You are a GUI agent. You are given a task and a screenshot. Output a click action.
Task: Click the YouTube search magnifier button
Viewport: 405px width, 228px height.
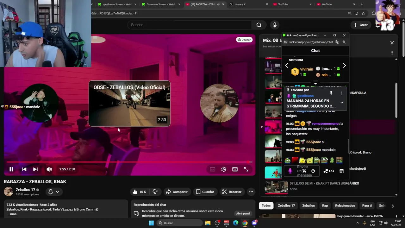pyautogui.click(x=259, y=25)
